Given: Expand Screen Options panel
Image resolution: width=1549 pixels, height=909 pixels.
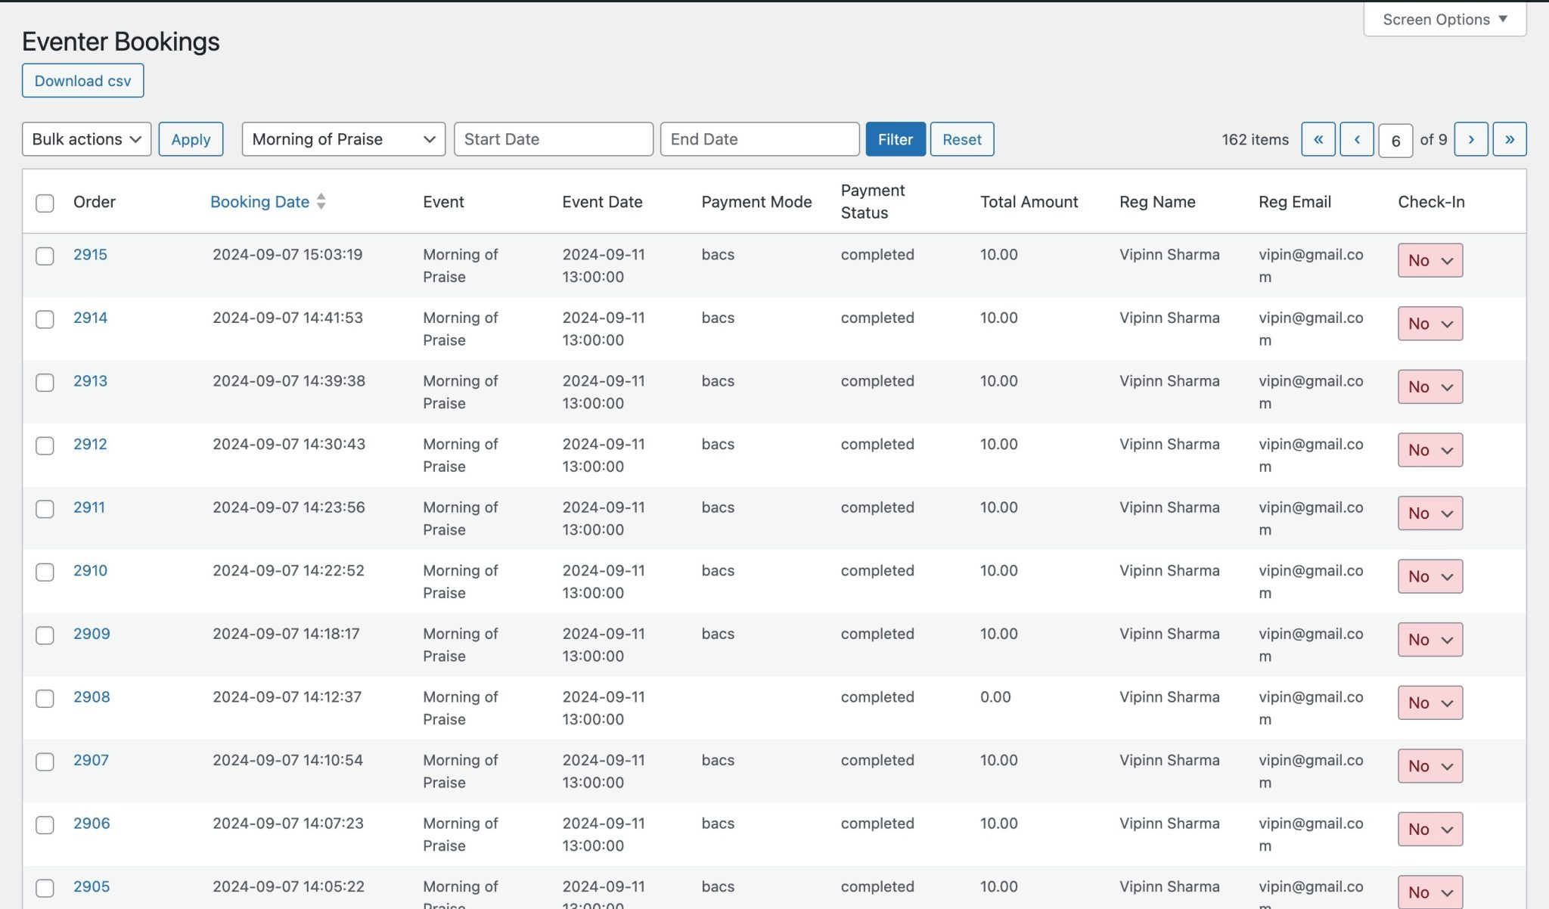Looking at the screenshot, I should pos(1445,20).
